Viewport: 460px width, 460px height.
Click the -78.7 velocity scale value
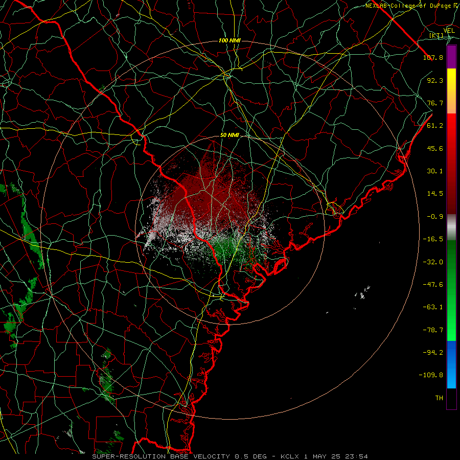(x=433, y=330)
